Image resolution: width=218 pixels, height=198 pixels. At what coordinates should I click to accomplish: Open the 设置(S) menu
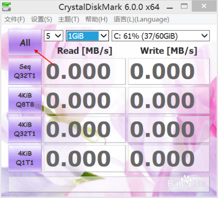point(41,19)
